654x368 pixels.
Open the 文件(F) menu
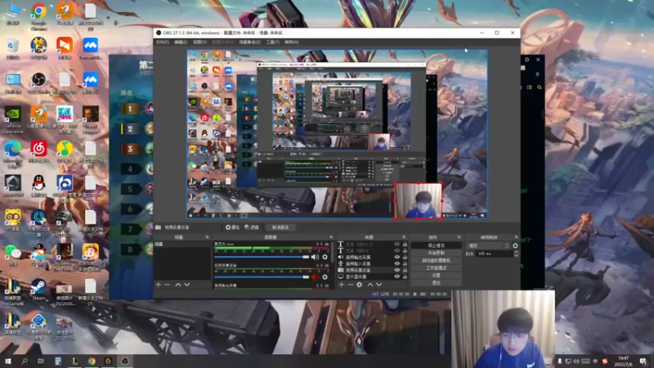[x=162, y=43]
